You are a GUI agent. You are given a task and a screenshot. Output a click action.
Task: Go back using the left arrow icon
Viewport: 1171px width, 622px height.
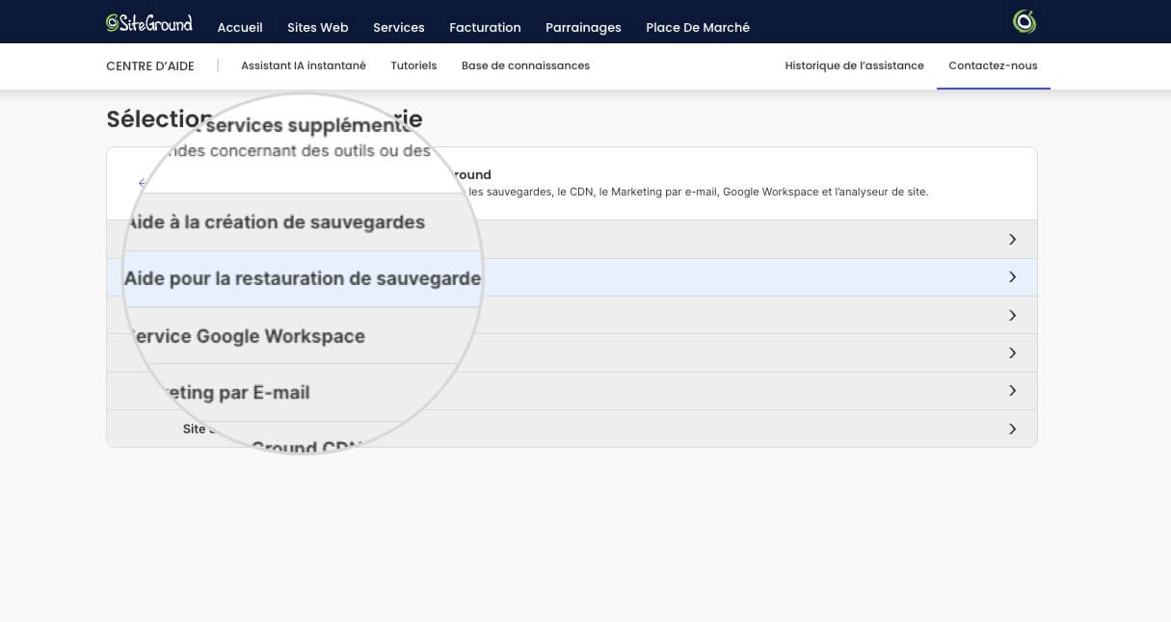pos(143,183)
